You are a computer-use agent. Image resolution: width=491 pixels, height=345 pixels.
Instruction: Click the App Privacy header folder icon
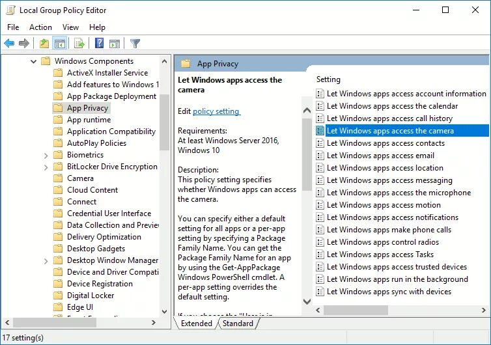186,64
